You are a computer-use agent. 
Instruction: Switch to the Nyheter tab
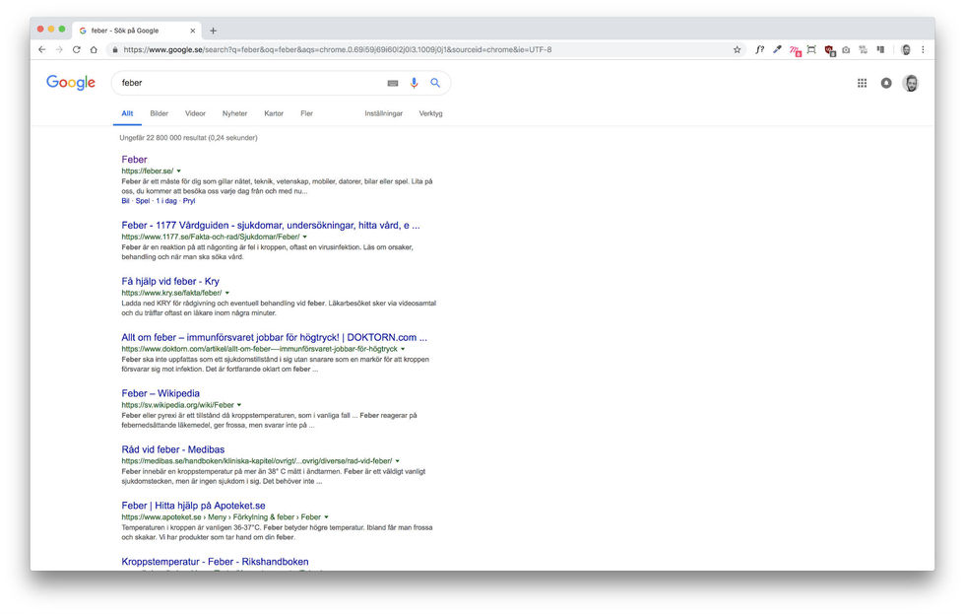pyautogui.click(x=234, y=113)
